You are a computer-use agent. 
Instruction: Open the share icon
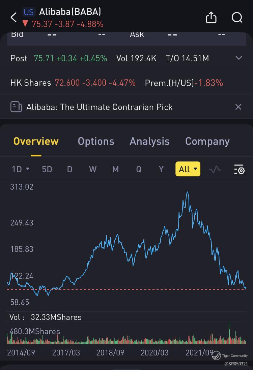pos(211,17)
